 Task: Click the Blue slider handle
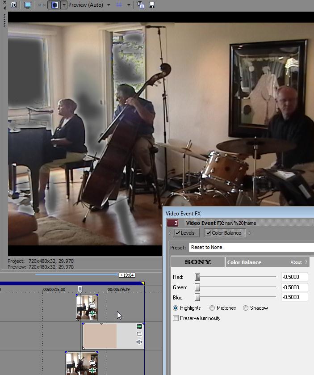197,297
